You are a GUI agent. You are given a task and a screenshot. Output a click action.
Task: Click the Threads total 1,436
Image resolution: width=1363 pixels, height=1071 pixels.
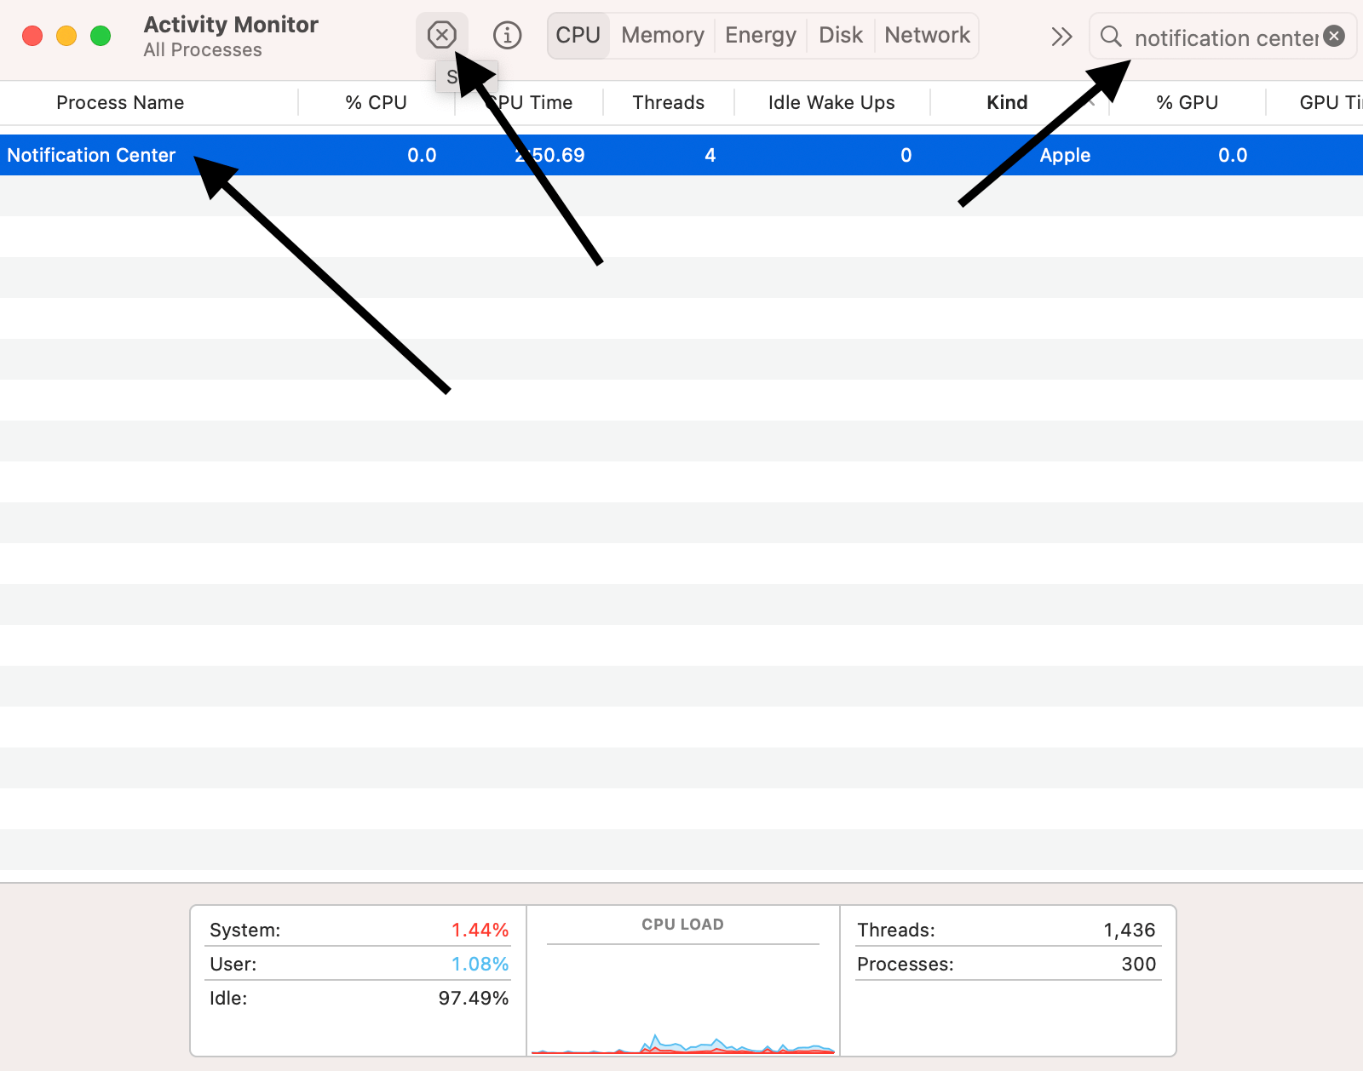[x=1130, y=930]
